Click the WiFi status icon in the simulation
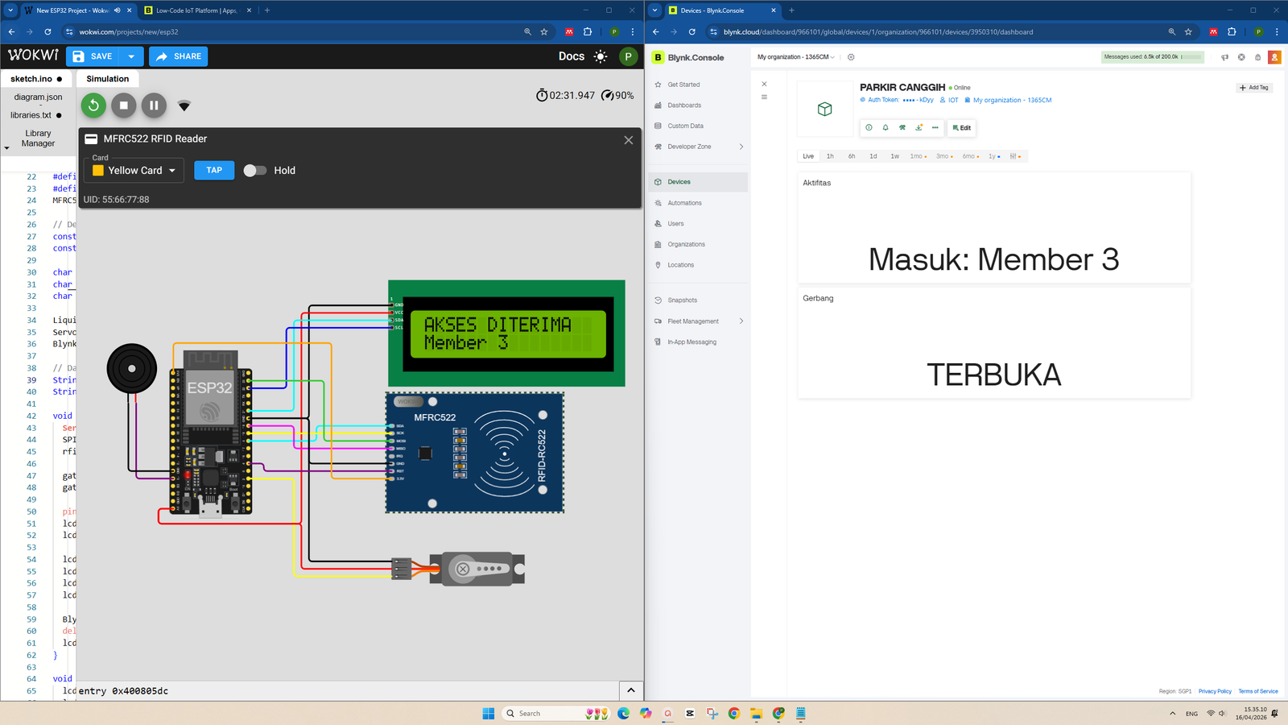Image resolution: width=1288 pixels, height=725 pixels. click(184, 106)
